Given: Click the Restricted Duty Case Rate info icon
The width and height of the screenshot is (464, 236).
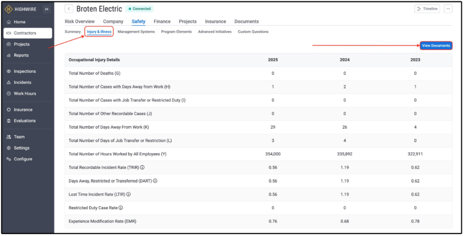Looking at the screenshot, I should coord(121,208).
